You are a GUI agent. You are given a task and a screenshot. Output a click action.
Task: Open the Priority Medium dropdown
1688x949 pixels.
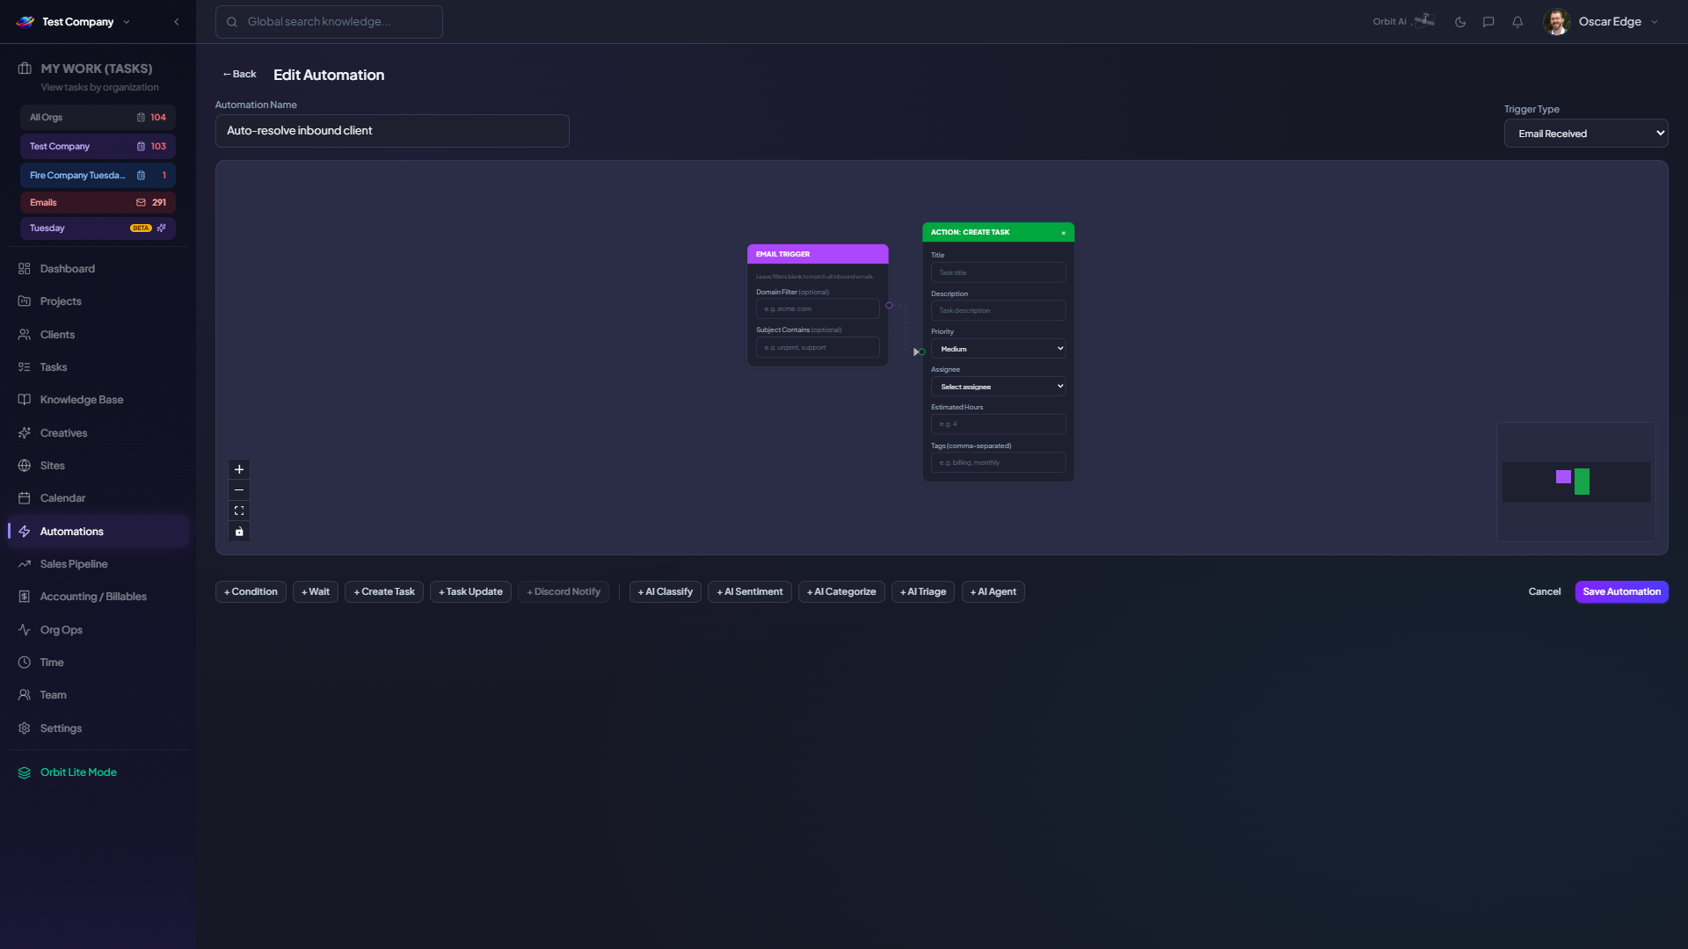[998, 349]
